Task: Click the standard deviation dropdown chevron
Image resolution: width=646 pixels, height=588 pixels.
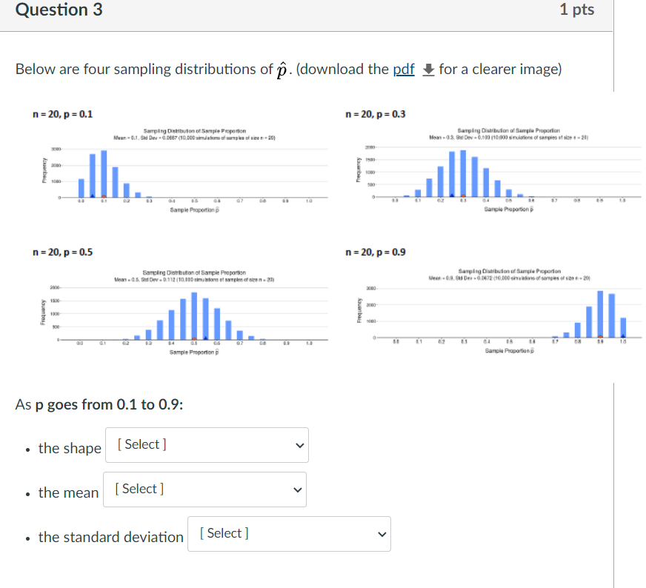Action: [x=382, y=534]
